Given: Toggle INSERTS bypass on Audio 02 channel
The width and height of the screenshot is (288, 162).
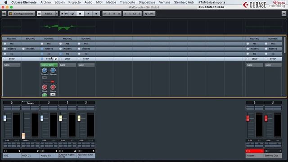Looking at the screenshot, I should [x=42, y=49].
